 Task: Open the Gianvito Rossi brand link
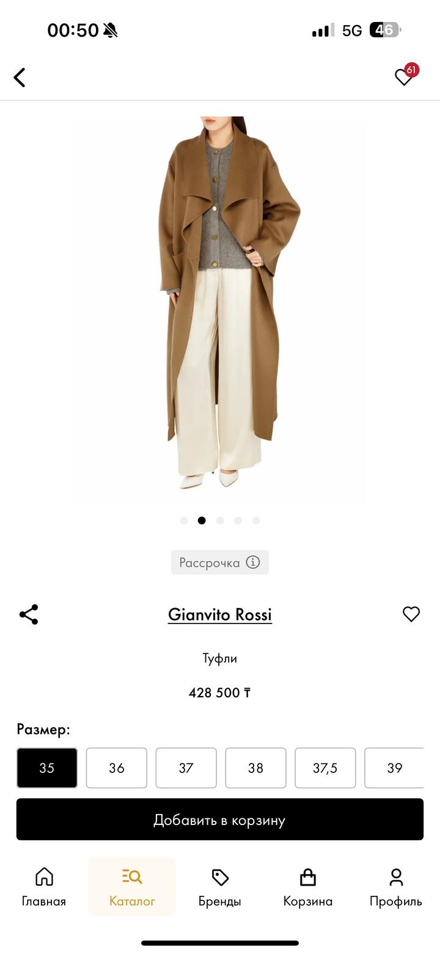(x=220, y=614)
